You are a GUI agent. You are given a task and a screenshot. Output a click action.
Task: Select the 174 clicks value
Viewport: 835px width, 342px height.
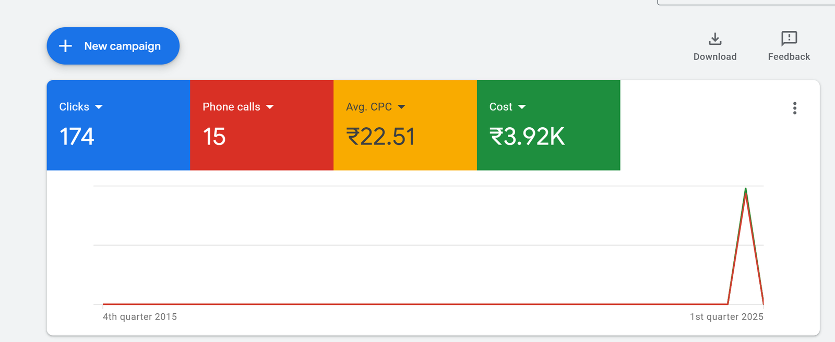pos(77,137)
